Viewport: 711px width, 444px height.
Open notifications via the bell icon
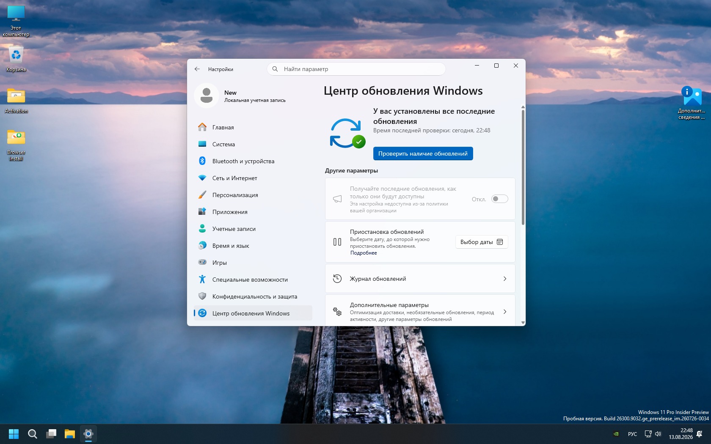click(700, 434)
